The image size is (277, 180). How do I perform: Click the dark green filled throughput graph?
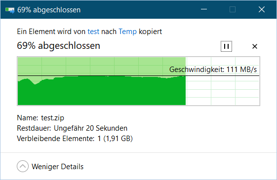click(102, 92)
